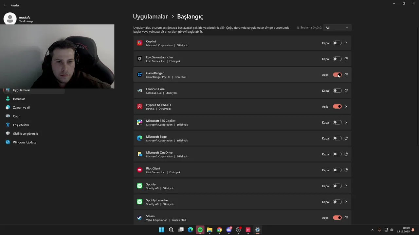Open File Explorer from the taskbar

tap(209, 230)
